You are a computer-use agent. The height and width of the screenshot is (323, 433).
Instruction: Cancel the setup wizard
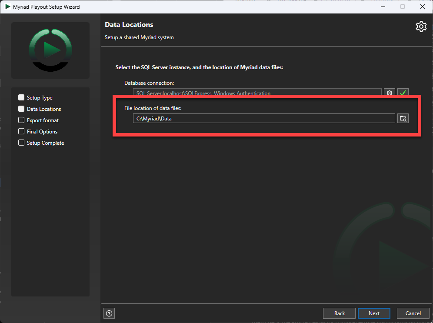[413, 313]
